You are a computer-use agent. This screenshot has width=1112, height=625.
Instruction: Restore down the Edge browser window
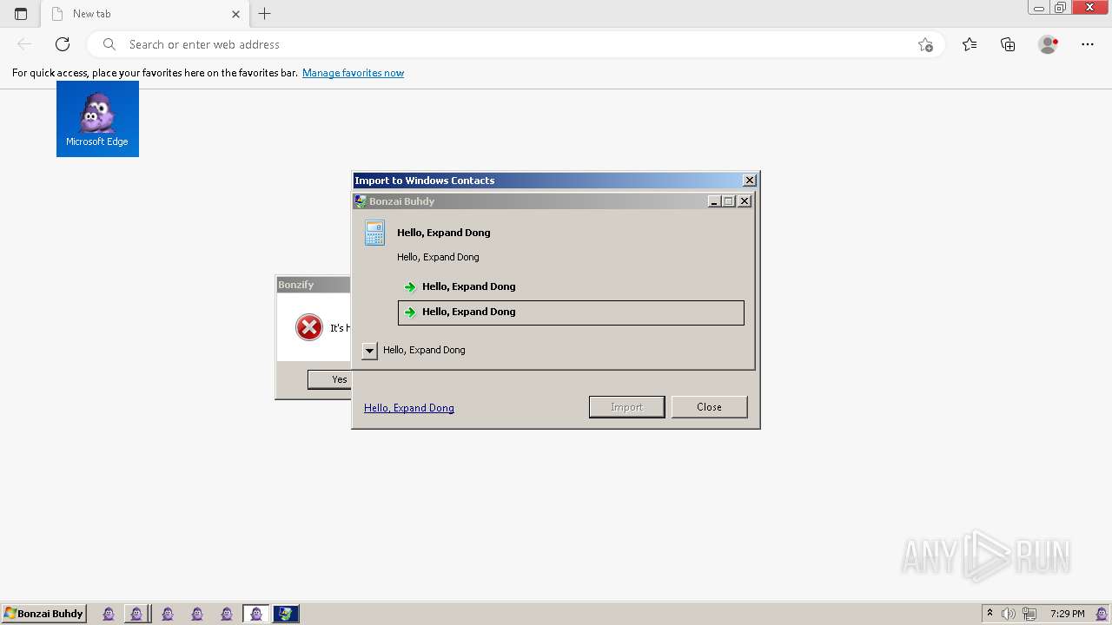tap(1061, 8)
